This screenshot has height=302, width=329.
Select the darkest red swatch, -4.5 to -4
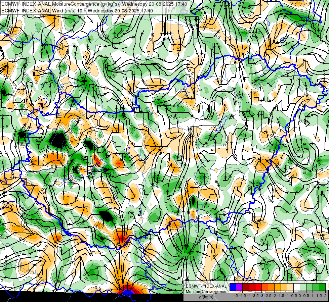(246, 287)
